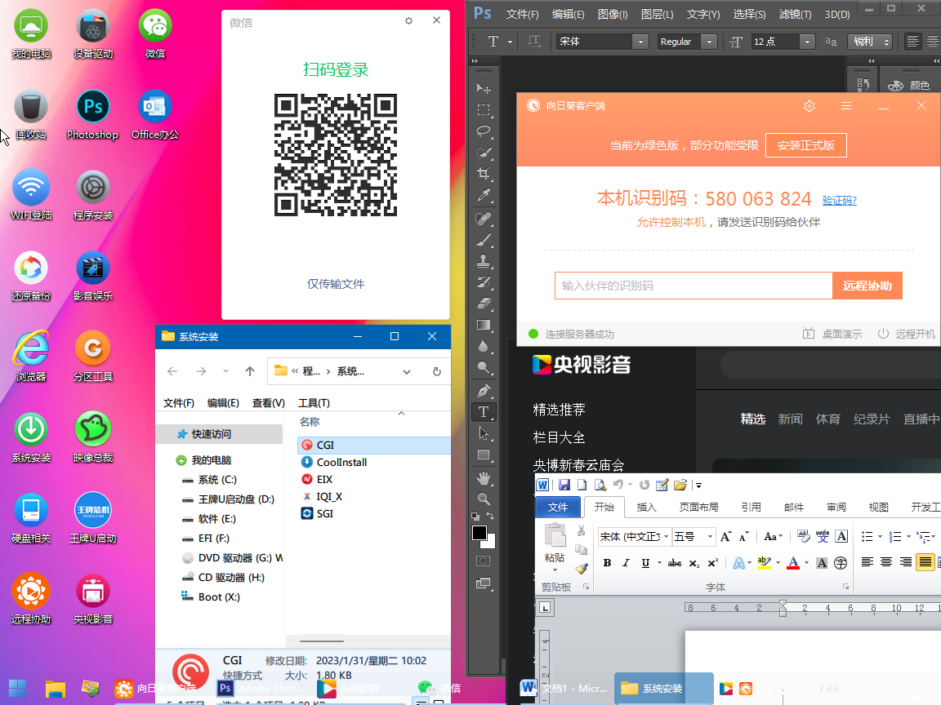Click the Save icon in Word quick access toolbar
941x705 pixels.
[564, 485]
